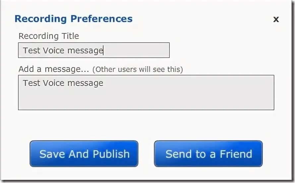Click the word 'Preferences' in dialog heading
This screenshot has height=183, width=295.
click(102, 19)
